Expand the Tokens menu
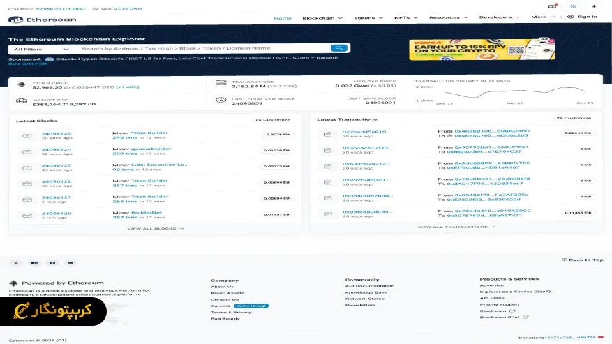 coord(368,18)
